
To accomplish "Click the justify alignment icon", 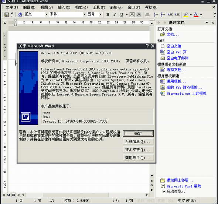I will click(147, 15).
